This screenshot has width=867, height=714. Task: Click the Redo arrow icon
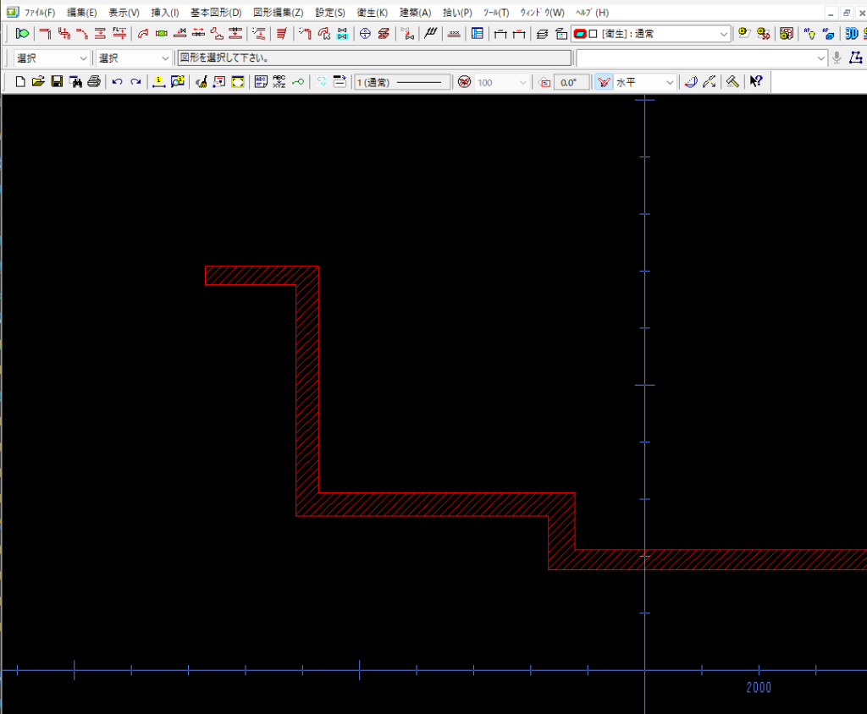[135, 82]
